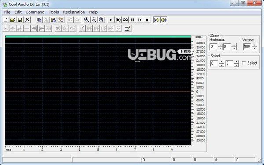Viewport: 264px width, 165px height.
Task: Click the step-play bar-and-arrow button
Action: 140,20
